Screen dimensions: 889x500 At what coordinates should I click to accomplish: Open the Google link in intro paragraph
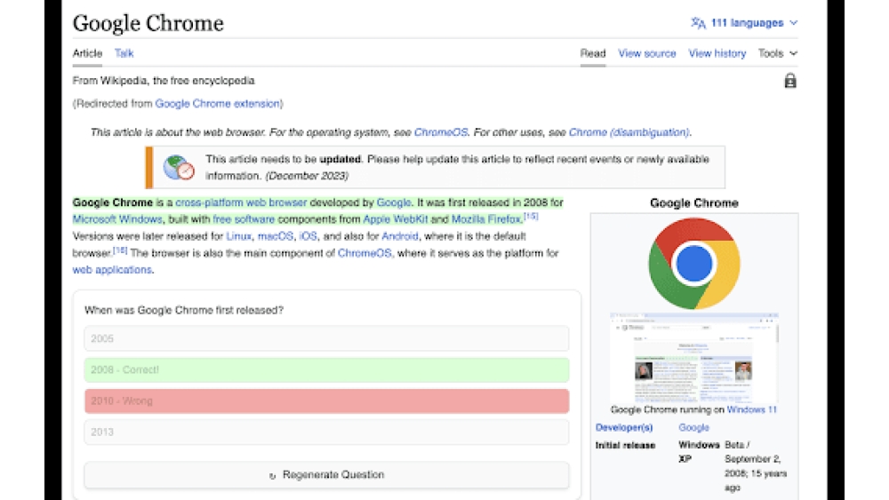point(394,202)
